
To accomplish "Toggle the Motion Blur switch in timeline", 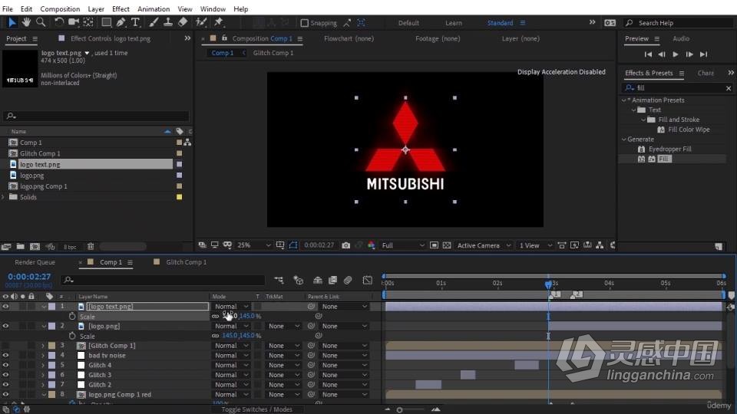I will 349,281.
